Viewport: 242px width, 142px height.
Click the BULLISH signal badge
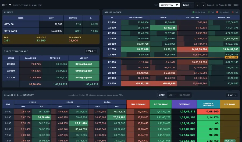click(230, 141)
